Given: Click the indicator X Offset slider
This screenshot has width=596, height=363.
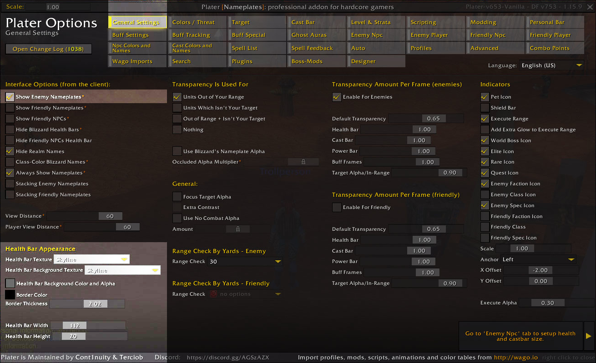Looking at the screenshot, I should click(x=541, y=270).
